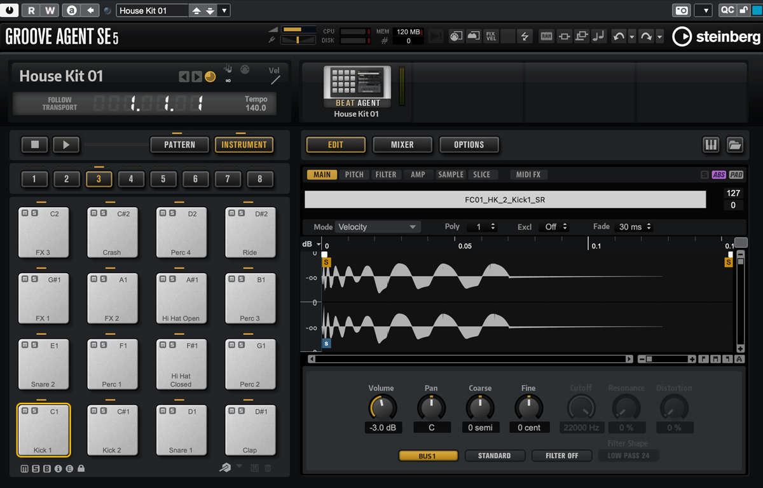The image size is (763, 488).
Task: Open the folder browser icon
Action: click(735, 145)
